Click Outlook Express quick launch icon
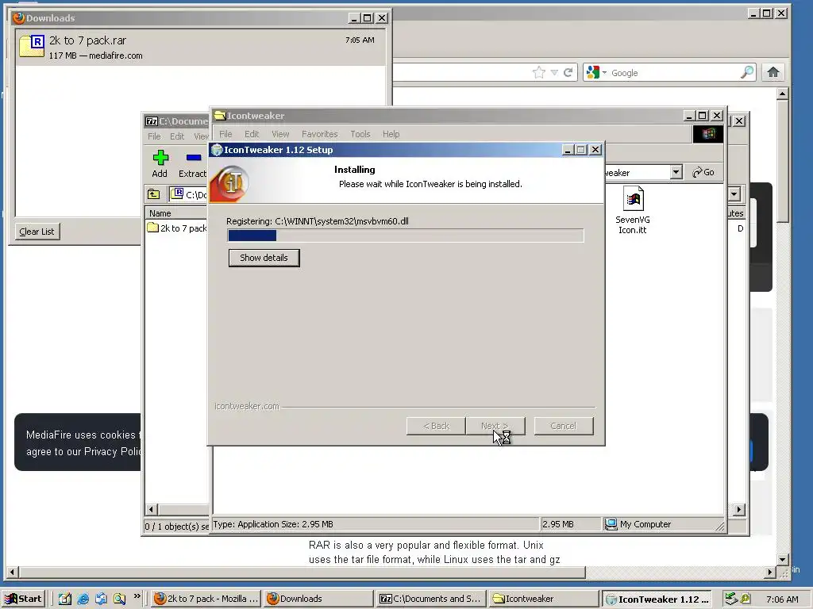The width and height of the screenshot is (813, 609). click(101, 599)
